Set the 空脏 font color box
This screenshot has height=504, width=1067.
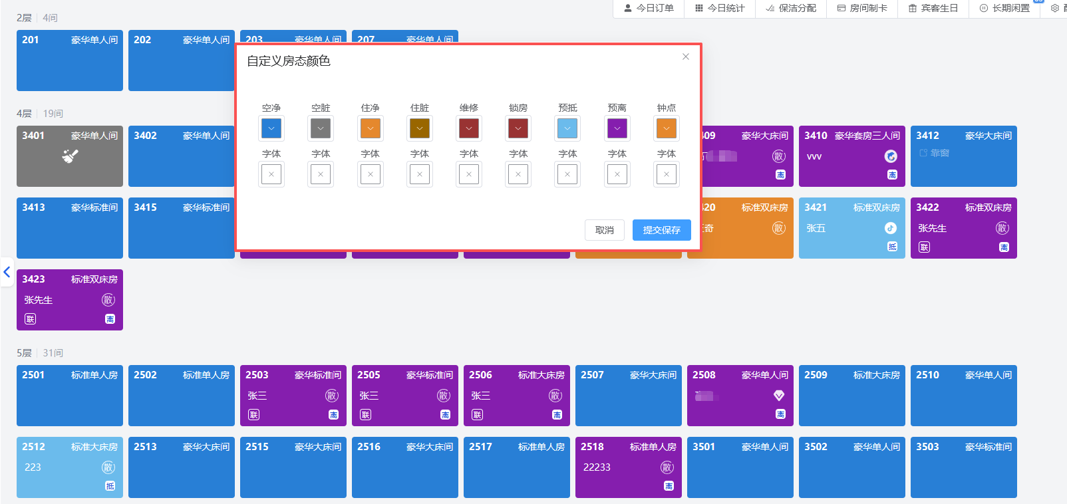[x=321, y=174]
